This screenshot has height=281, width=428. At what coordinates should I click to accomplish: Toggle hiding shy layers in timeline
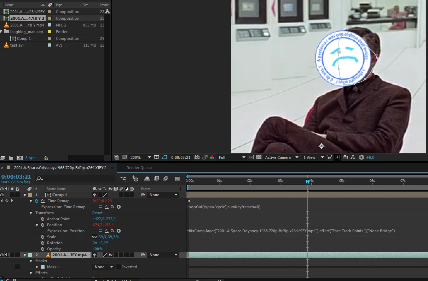click(147, 179)
